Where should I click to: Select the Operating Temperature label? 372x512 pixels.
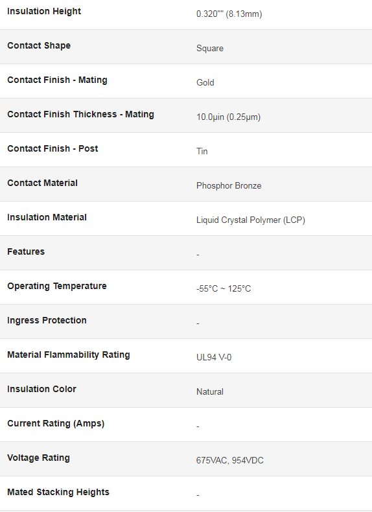tap(57, 286)
